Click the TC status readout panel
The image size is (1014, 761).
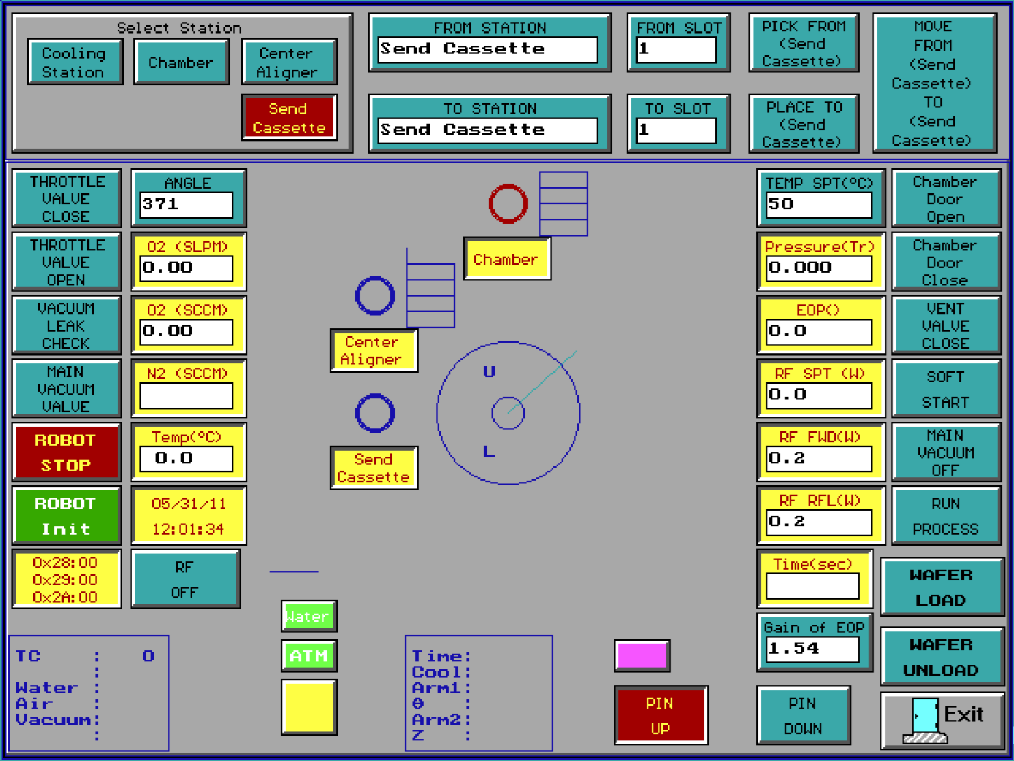(89, 693)
